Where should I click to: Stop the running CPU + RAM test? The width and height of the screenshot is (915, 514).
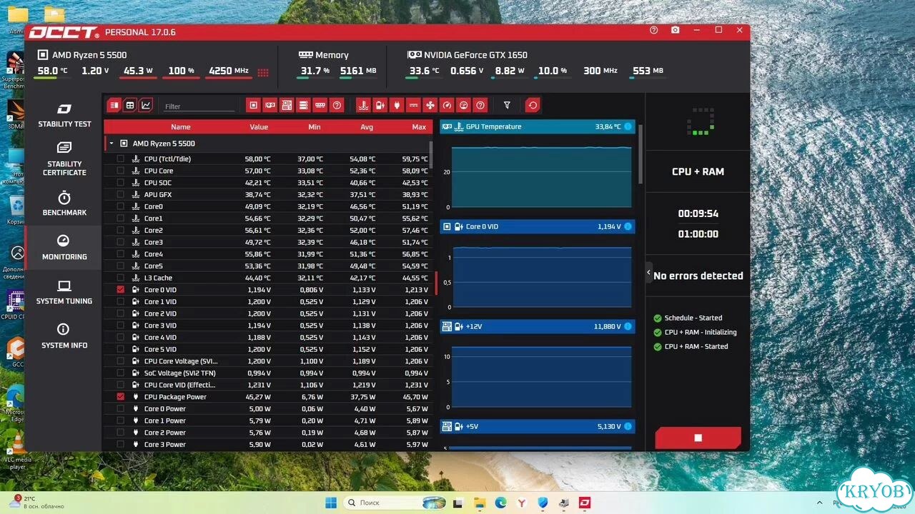[x=698, y=438]
